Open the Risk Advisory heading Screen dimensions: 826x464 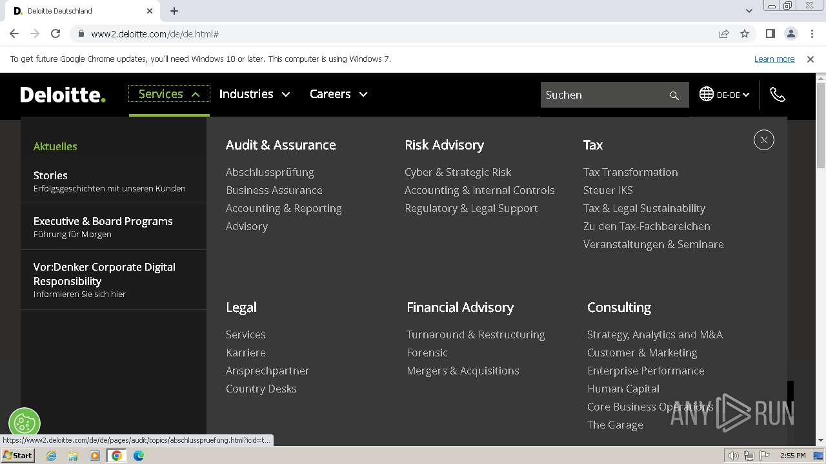click(x=444, y=145)
